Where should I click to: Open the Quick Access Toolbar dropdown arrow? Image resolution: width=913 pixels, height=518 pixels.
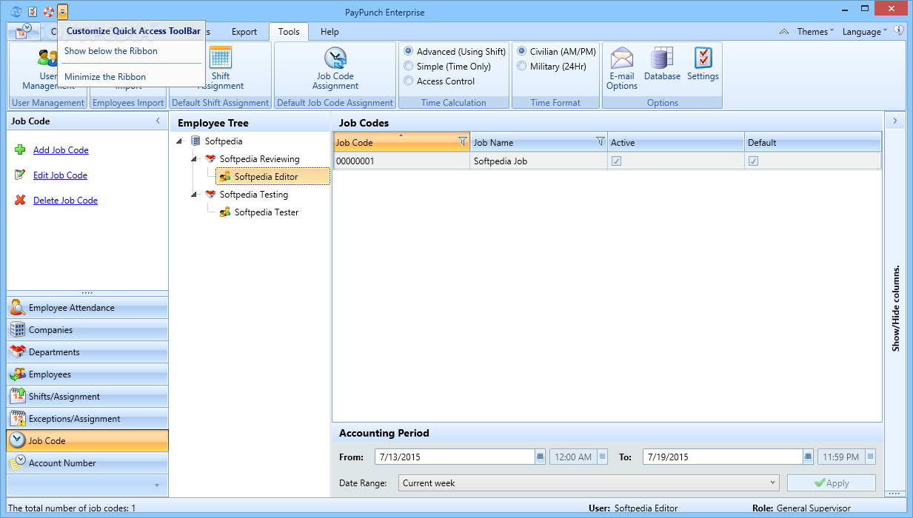pos(63,12)
